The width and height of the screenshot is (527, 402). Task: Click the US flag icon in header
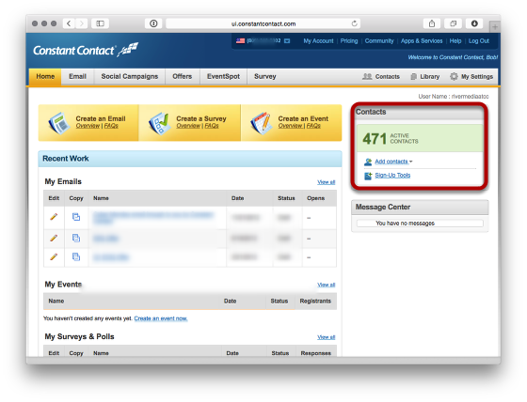point(240,41)
